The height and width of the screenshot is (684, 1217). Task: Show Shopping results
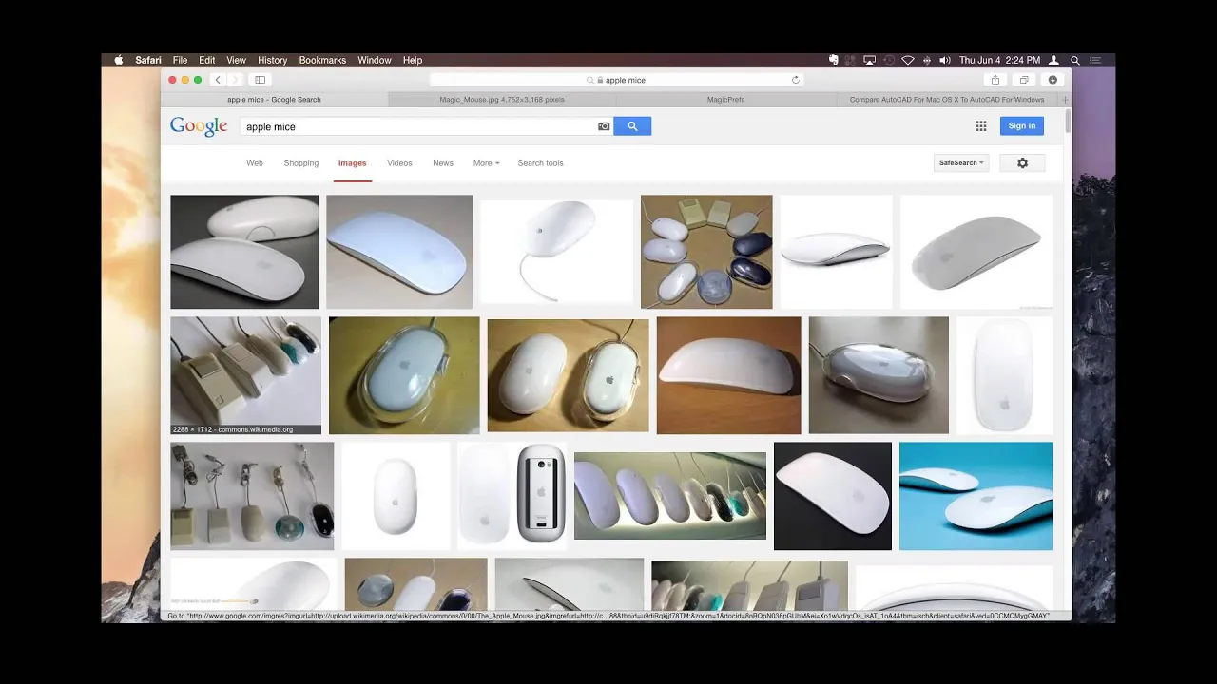click(x=301, y=163)
